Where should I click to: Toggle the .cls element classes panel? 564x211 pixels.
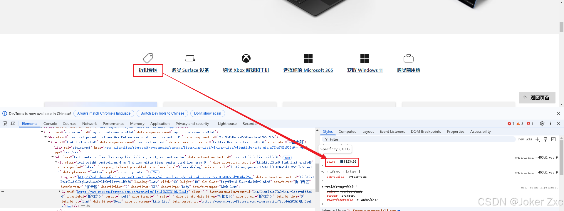(x=529, y=139)
